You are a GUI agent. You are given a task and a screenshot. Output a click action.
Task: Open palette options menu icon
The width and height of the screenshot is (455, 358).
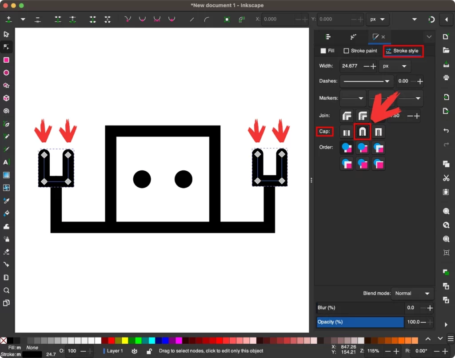coord(451,339)
